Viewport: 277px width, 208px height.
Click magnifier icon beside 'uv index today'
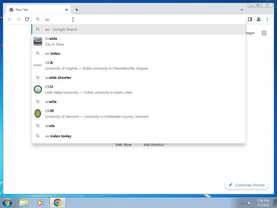(x=38, y=136)
